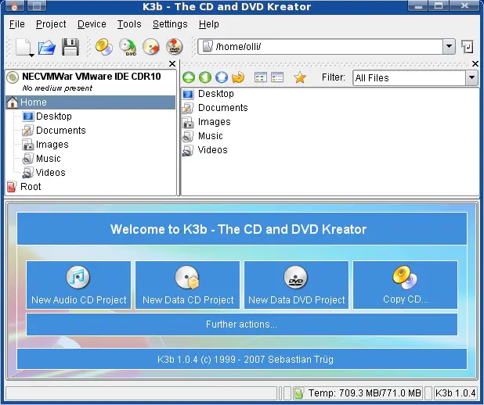
Task: Click the Copy DVD toolbar icon
Action: tap(128, 47)
